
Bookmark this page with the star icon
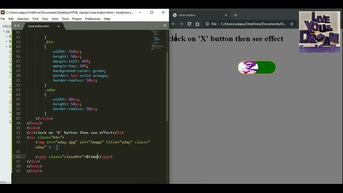click(x=292, y=24)
